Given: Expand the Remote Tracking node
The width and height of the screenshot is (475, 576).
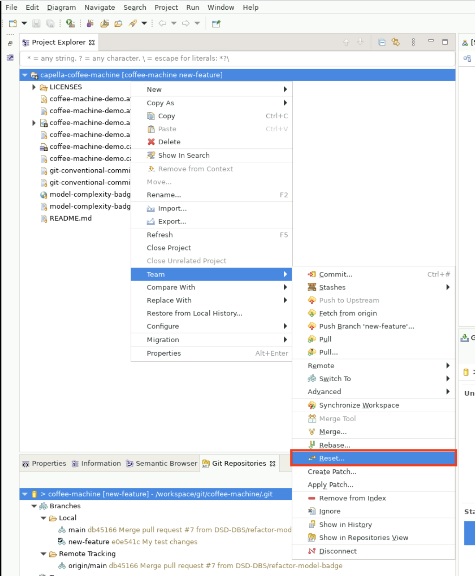Looking at the screenshot, I should coord(43,554).
